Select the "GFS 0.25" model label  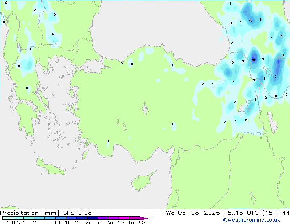[x=77, y=213]
